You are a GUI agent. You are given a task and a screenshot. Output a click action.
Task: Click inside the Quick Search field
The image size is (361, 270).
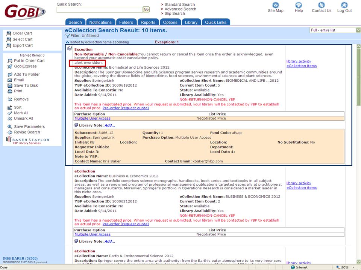(x=100, y=10)
